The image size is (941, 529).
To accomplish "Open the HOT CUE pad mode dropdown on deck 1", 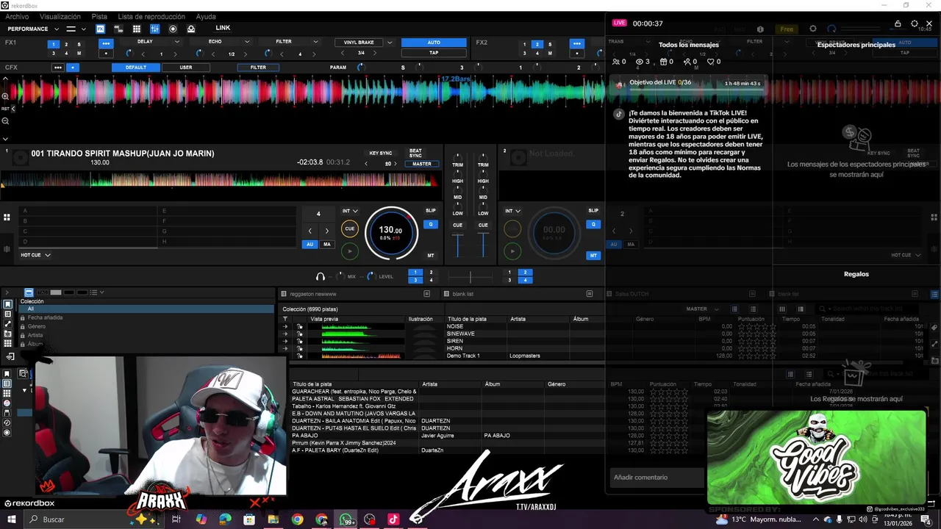I will coord(35,255).
